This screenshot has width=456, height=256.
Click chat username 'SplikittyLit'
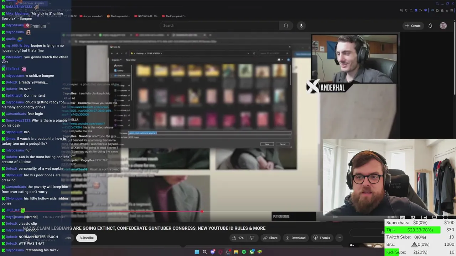pyautogui.click(x=14, y=96)
